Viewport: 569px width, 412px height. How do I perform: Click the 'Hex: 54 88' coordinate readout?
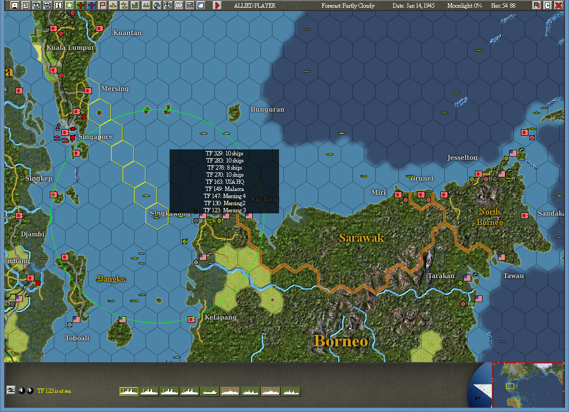point(503,5)
